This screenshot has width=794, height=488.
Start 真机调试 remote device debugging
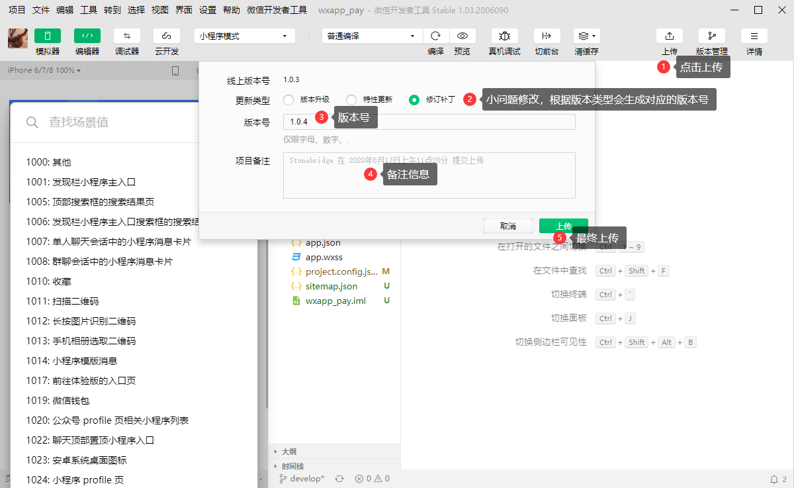coord(504,36)
